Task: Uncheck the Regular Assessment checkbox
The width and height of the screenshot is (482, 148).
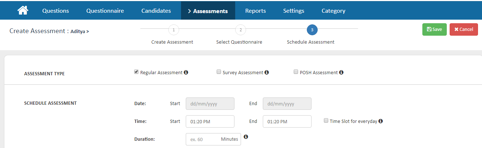Action: (137, 72)
